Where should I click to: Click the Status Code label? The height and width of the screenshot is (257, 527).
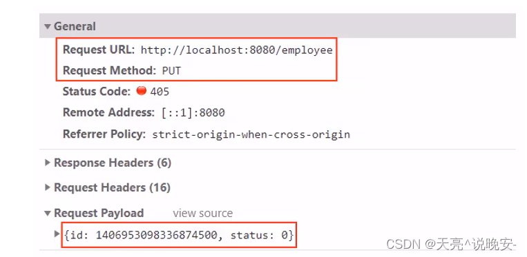(x=97, y=91)
